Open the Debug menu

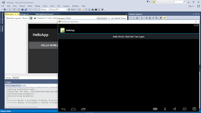[37, 6]
